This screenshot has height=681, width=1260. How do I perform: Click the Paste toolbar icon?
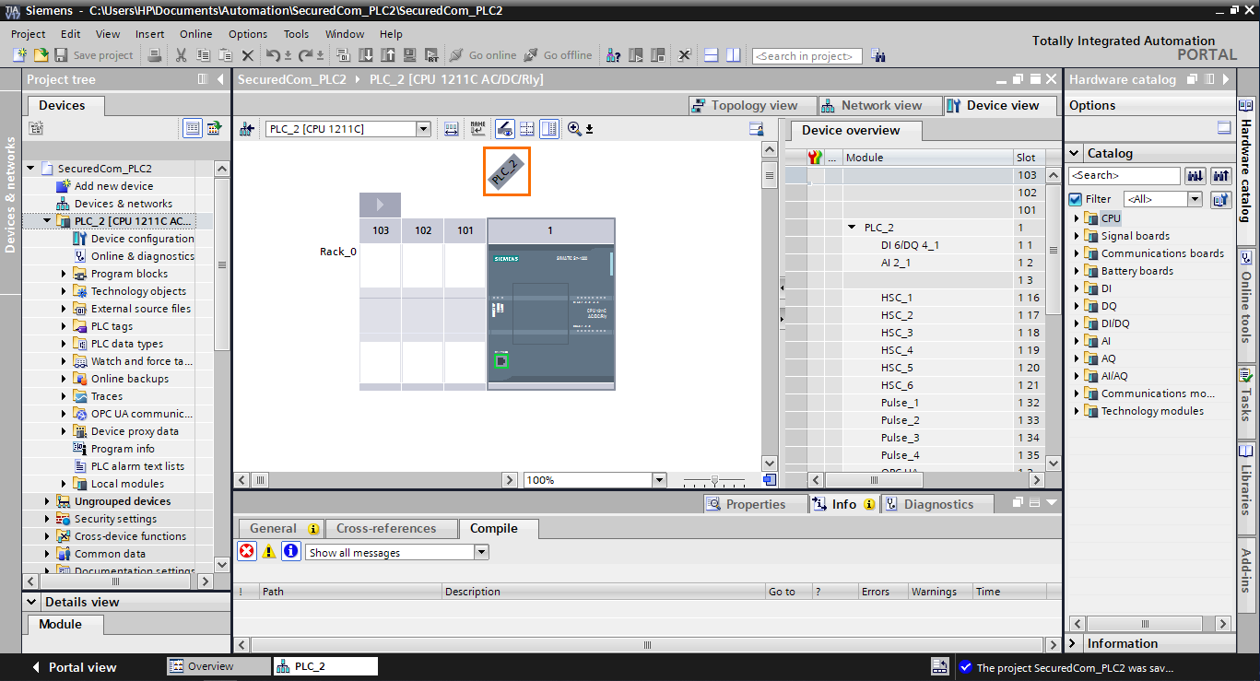(x=225, y=55)
